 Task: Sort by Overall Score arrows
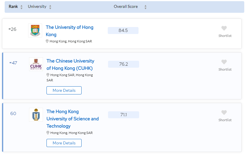[146, 7]
